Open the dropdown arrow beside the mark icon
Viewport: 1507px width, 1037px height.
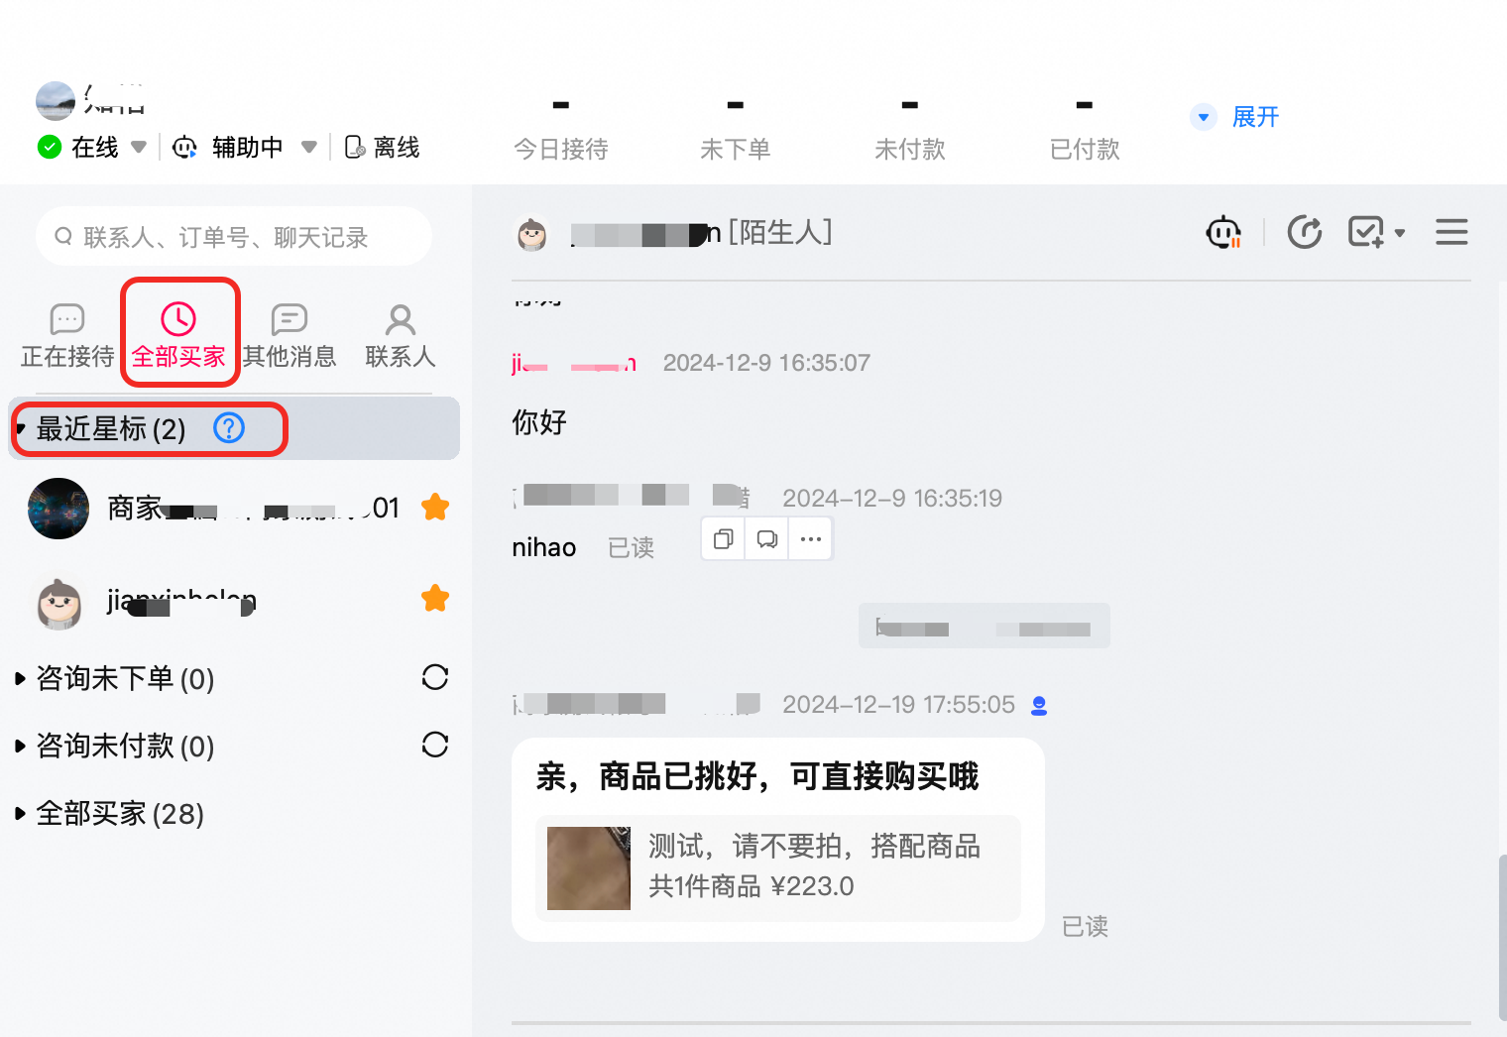(1400, 234)
